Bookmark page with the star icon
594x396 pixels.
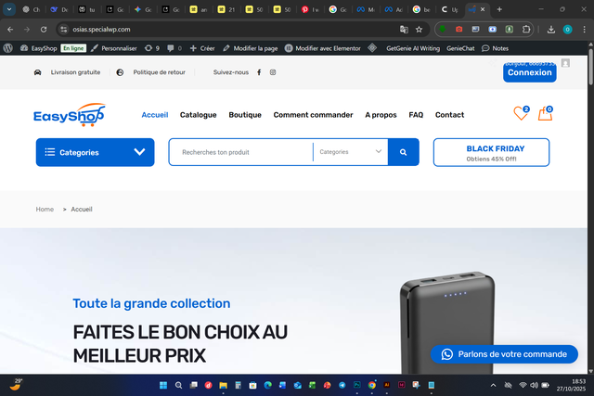pyautogui.click(x=419, y=30)
